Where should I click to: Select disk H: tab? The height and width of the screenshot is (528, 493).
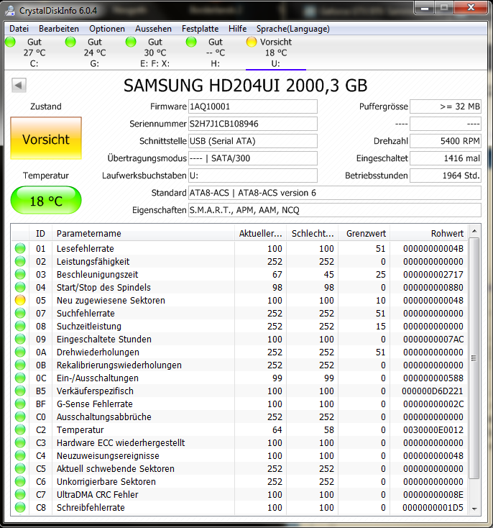click(x=215, y=53)
